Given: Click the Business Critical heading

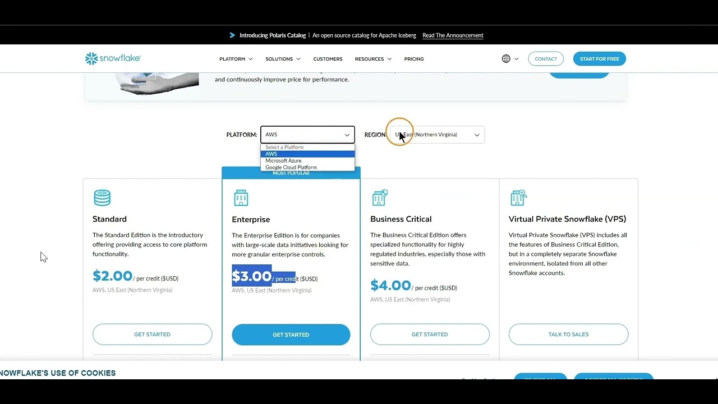Looking at the screenshot, I should coord(401,219).
